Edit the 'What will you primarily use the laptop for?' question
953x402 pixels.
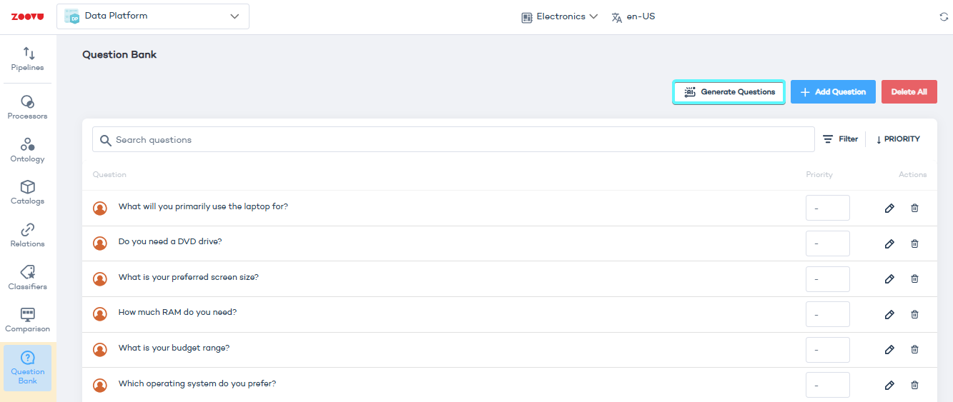[x=889, y=208]
